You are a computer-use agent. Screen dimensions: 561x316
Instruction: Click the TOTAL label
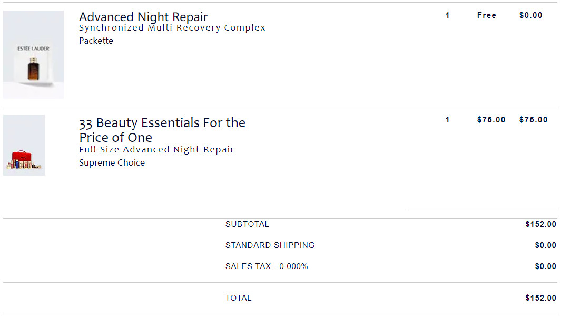(239, 298)
